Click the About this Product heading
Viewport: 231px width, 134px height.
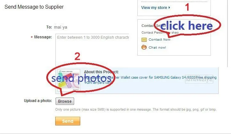point(101,72)
